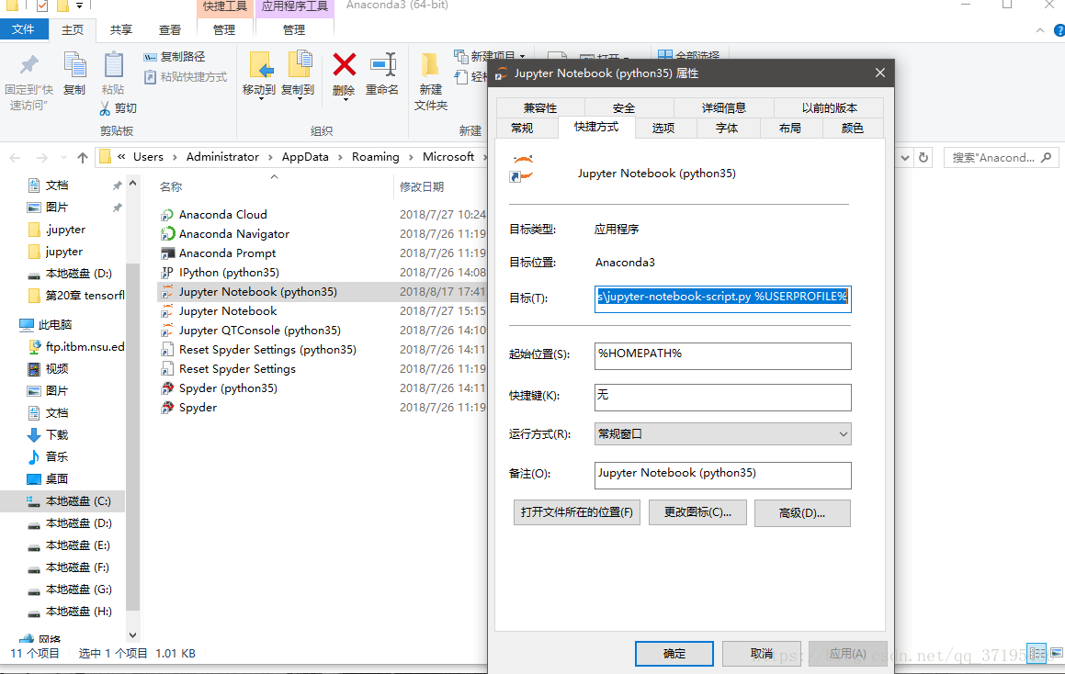Click the Change Icon button
The height and width of the screenshot is (674, 1065).
697,512
